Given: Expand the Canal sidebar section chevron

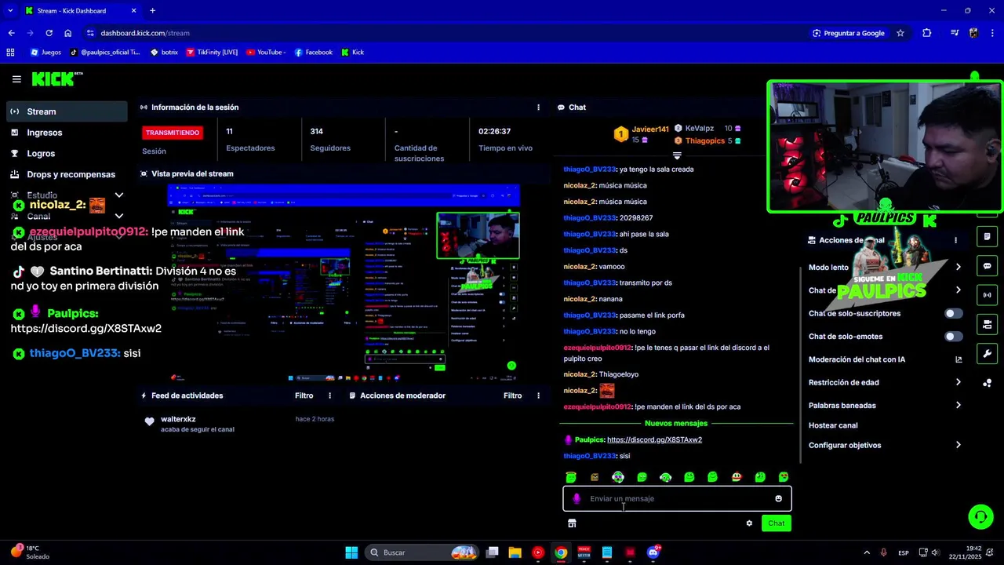Looking at the screenshot, I should click(119, 216).
